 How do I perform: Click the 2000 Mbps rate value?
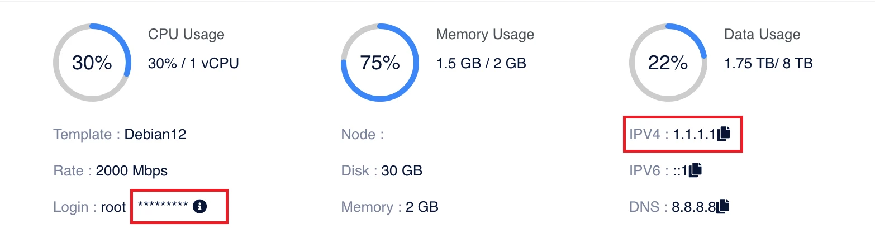132,170
